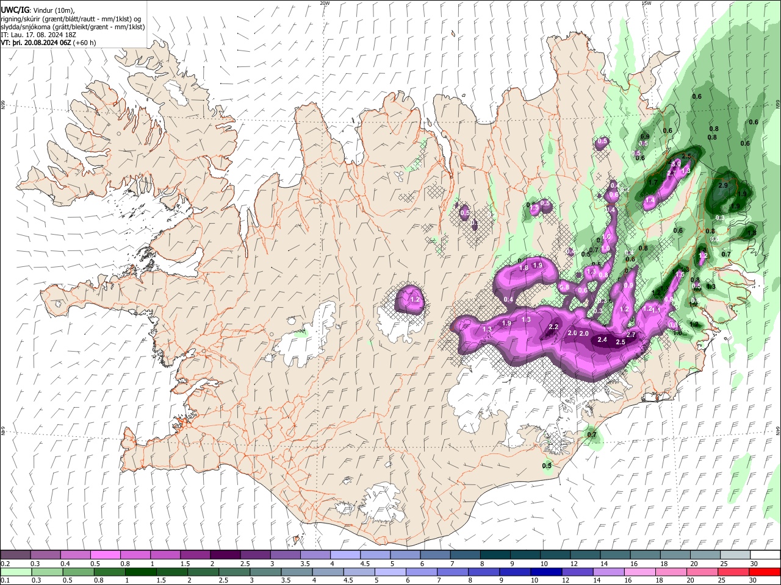Click the darkest purple swatch between 2 and 2.5
This screenshot has width=781, height=585.
pyautogui.click(x=225, y=555)
